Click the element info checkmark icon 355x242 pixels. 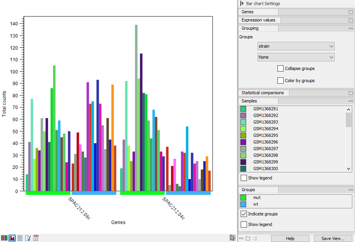point(28,238)
